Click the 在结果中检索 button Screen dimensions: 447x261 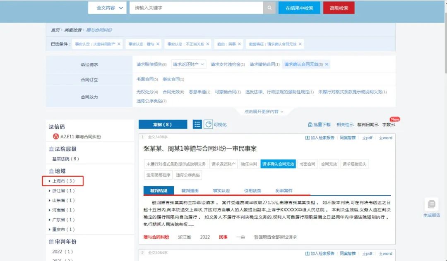pyautogui.click(x=299, y=8)
